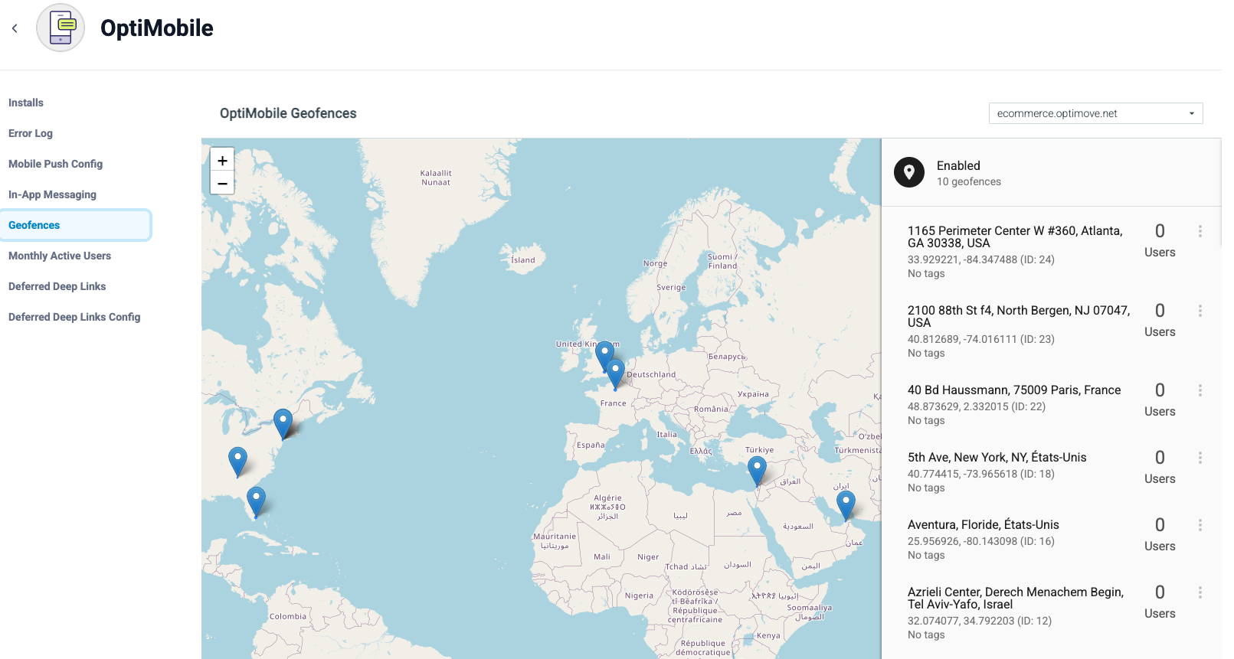Click the back arrow beside the OptiMobile logo
This screenshot has width=1234, height=659.
point(15,28)
